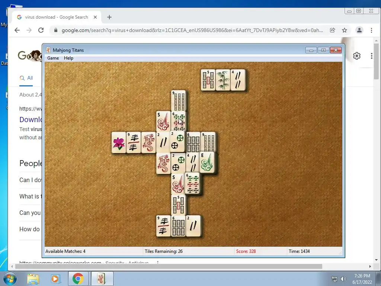Expand the 'What is' question
The image size is (381, 286).
(x=31, y=196)
